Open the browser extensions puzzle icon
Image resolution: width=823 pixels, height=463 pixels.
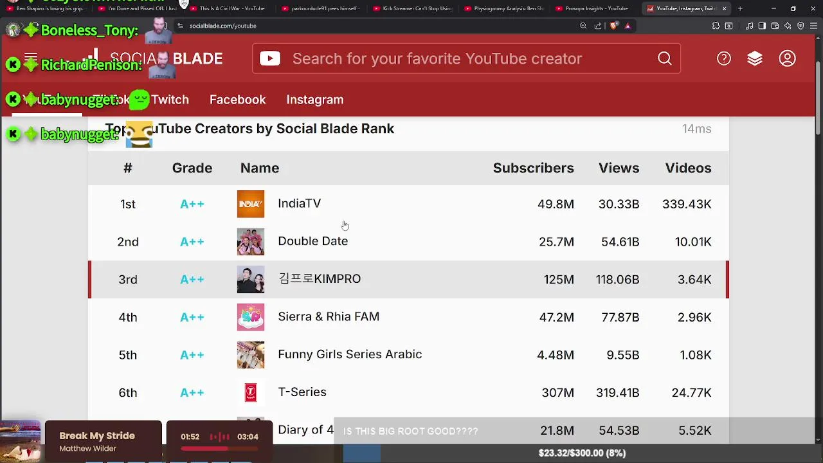coord(716,26)
